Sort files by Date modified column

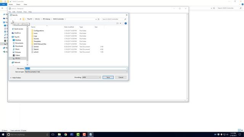click(x=69, y=27)
